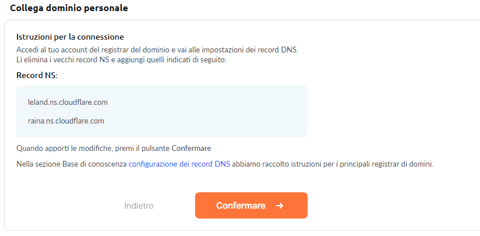Click the sentence starting Quando apporti le modifiche
The image size is (480, 236).
pos(113,148)
